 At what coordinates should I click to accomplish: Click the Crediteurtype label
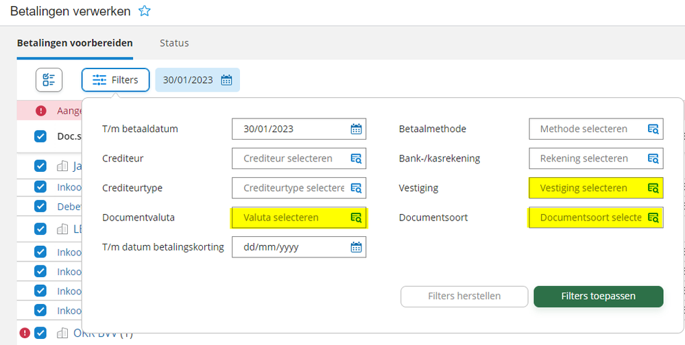coord(132,188)
